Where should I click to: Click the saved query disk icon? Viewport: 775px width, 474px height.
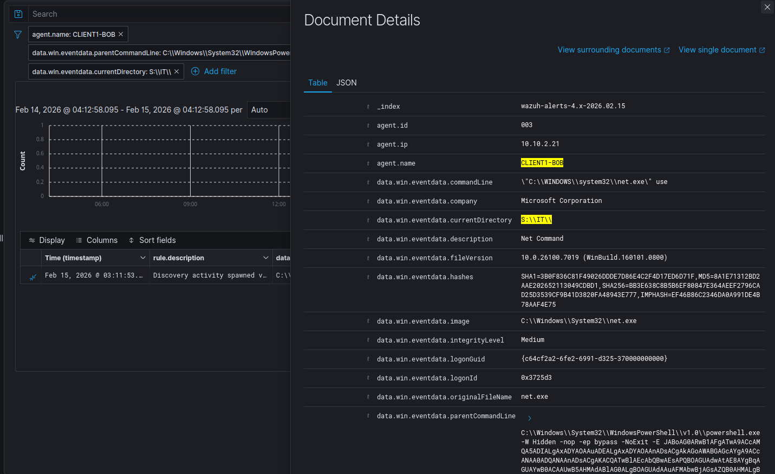[x=18, y=14]
